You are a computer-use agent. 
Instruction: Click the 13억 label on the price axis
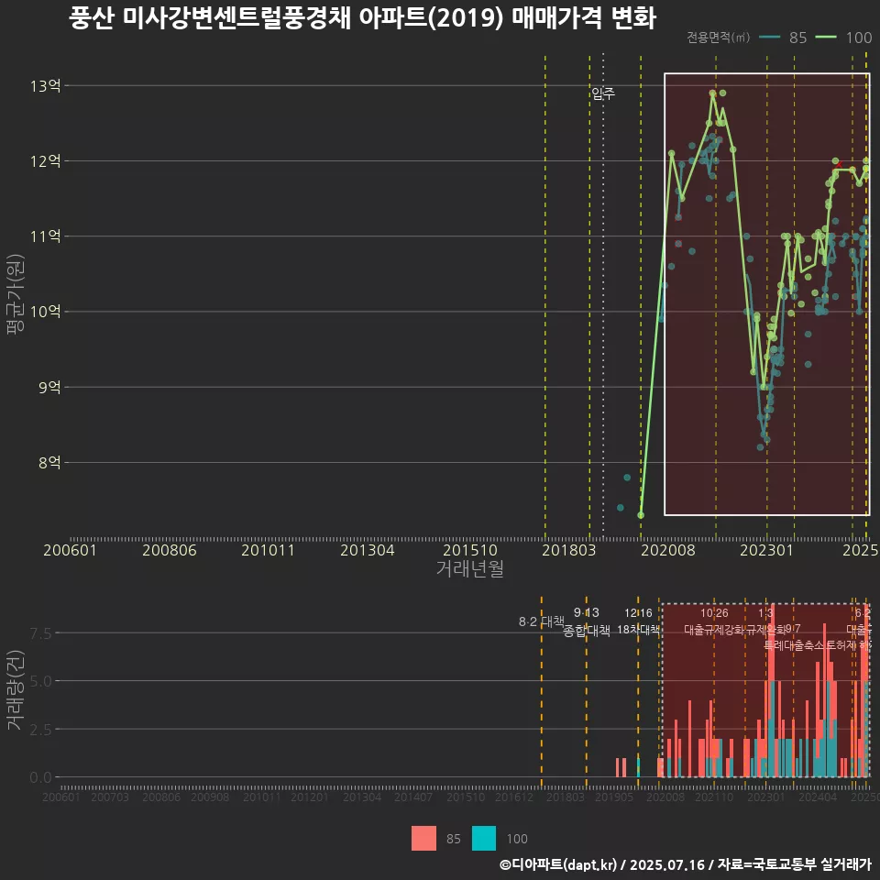46,86
